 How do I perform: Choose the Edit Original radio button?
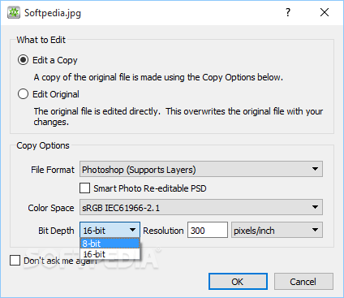[23, 94]
